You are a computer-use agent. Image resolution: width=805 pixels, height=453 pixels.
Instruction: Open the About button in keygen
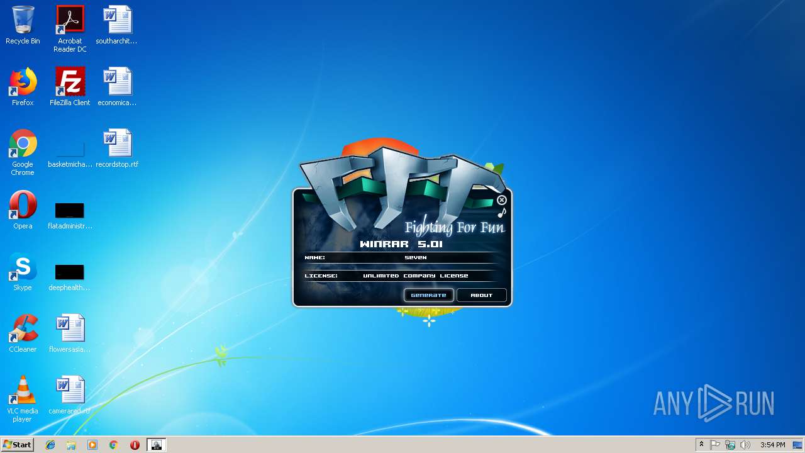pyautogui.click(x=482, y=295)
